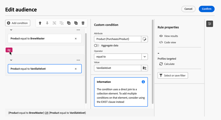221x120 pixels.
Task: Click the info icon in Information box
Action: pyautogui.click(x=143, y=82)
